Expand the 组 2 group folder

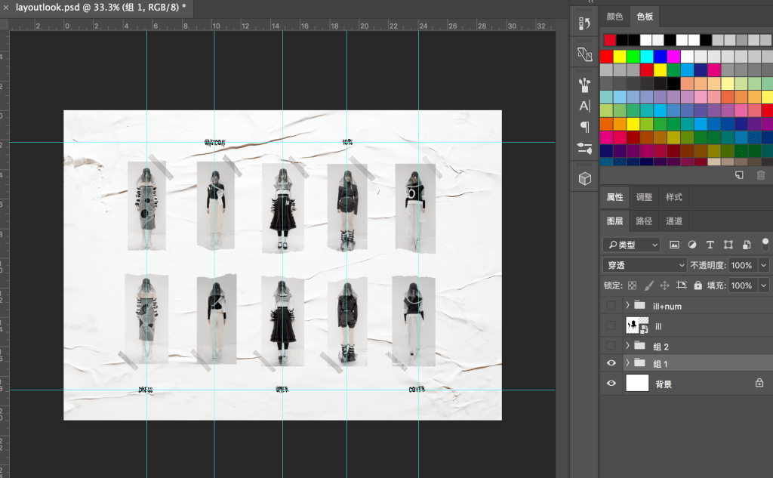click(x=627, y=347)
